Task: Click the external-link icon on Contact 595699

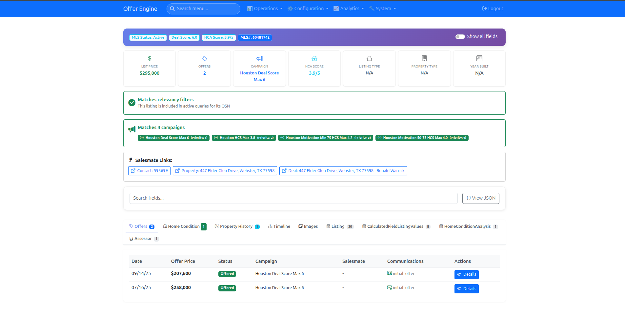Action: point(133,170)
